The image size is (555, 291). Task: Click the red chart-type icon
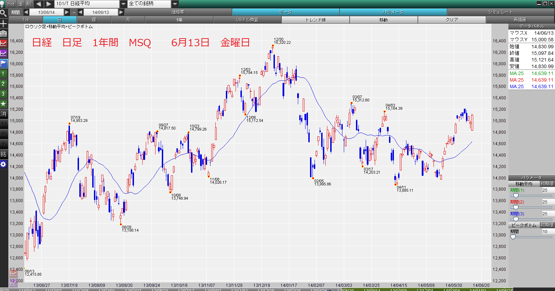click(x=3, y=43)
